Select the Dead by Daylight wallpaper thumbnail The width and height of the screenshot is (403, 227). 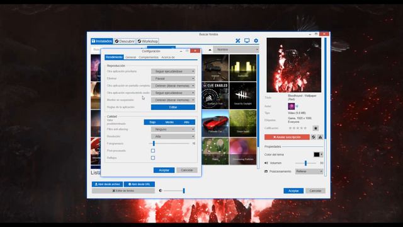[242, 95]
